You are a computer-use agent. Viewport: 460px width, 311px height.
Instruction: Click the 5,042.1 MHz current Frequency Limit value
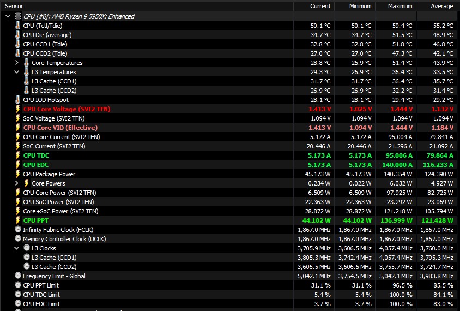click(314, 276)
